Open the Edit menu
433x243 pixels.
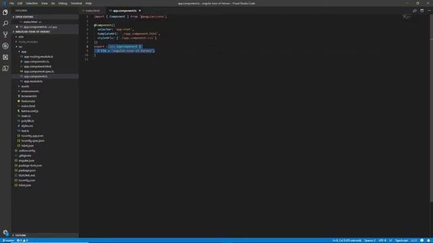tap(20, 3)
